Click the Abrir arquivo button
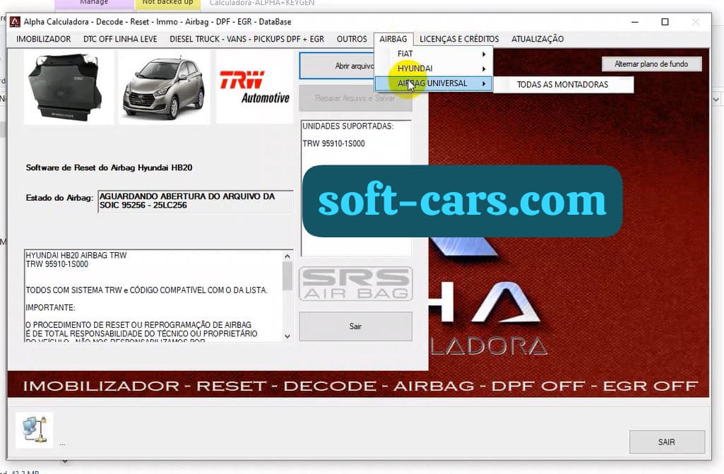This screenshot has width=724, height=474. click(337, 66)
